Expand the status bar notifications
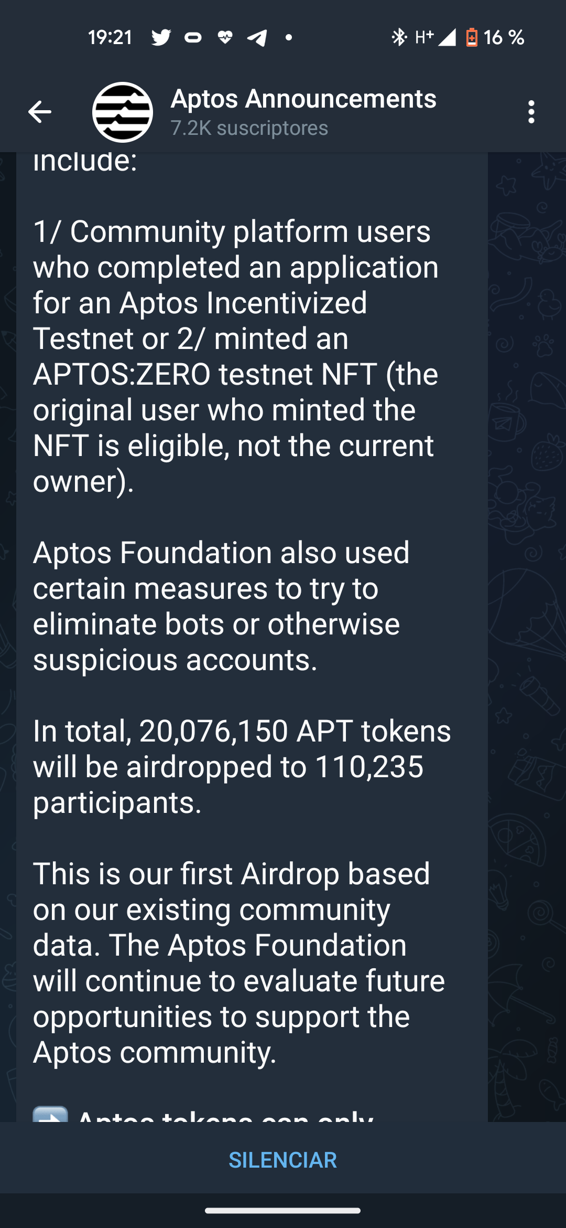 [283, 37]
